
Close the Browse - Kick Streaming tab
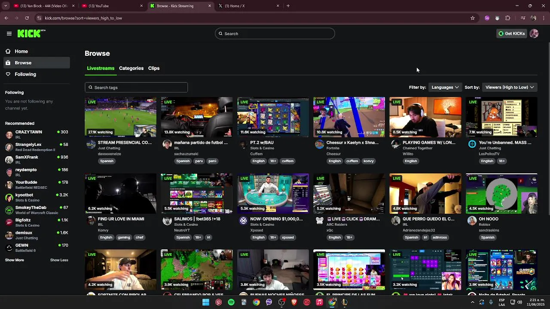210,6
